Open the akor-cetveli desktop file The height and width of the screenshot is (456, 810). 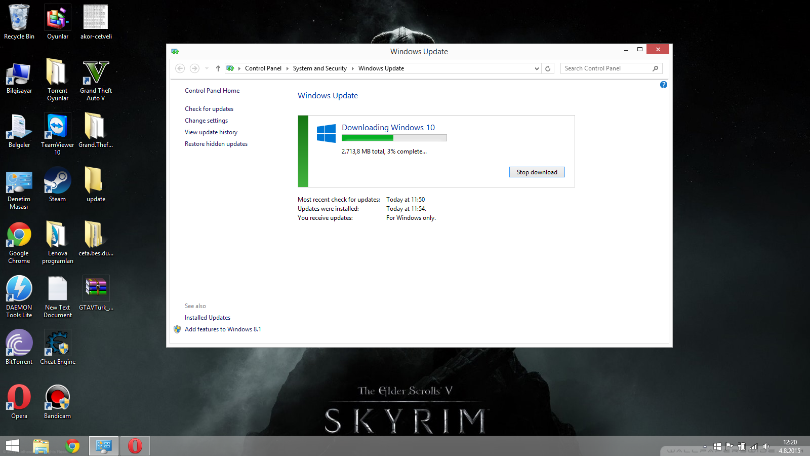(96, 22)
